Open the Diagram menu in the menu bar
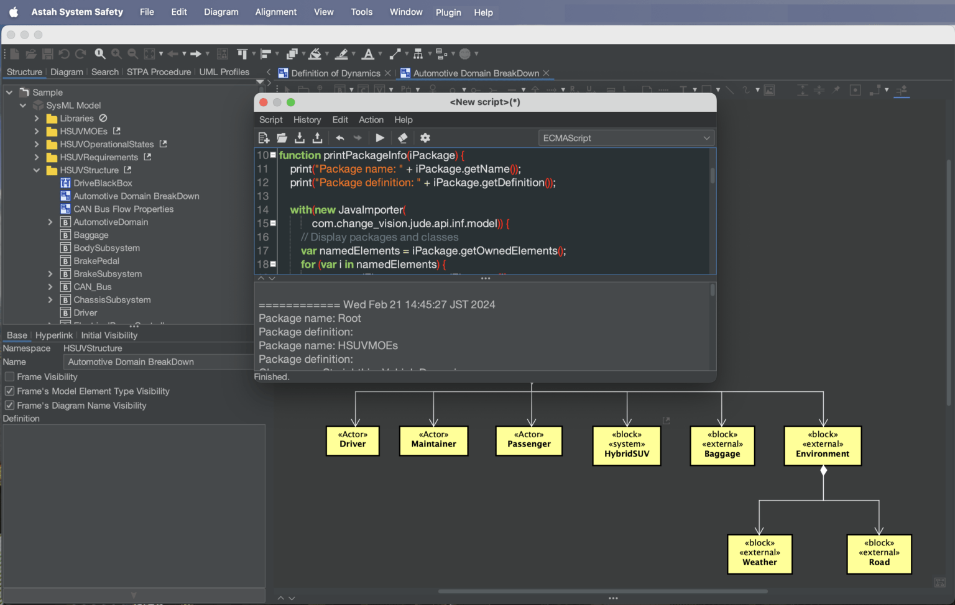 click(221, 12)
